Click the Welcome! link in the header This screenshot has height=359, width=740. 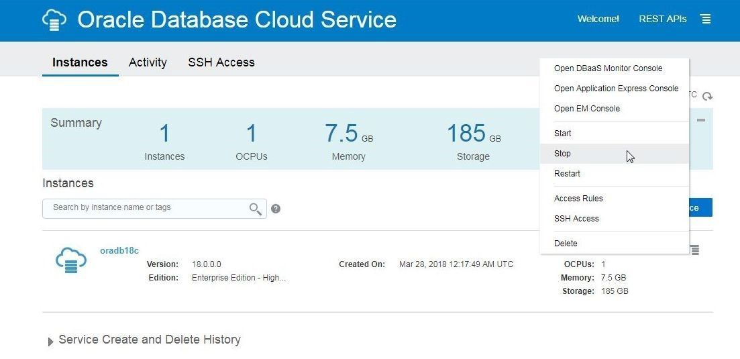coord(598,19)
